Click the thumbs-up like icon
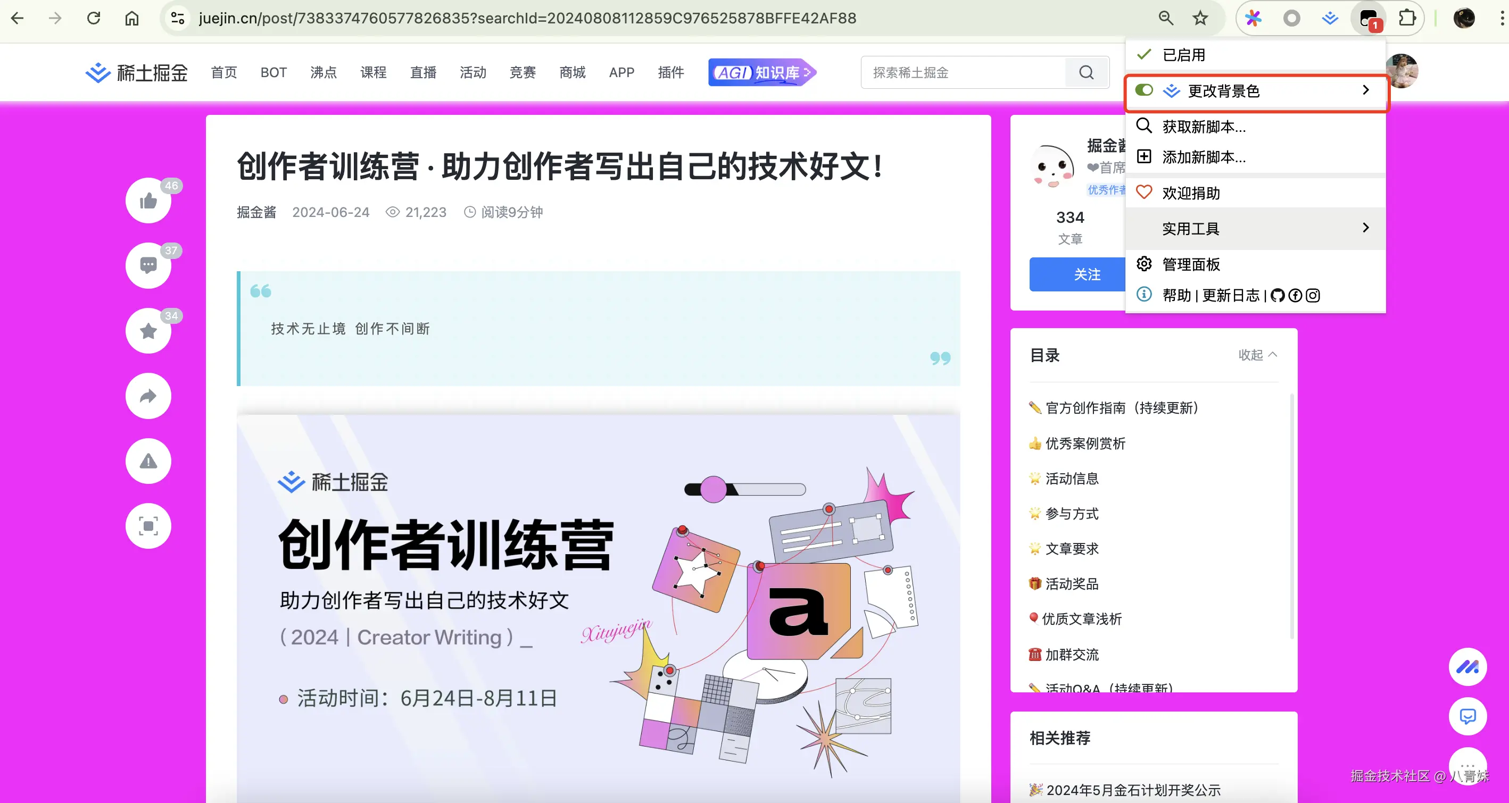The width and height of the screenshot is (1509, 803). (x=148, y=202)
